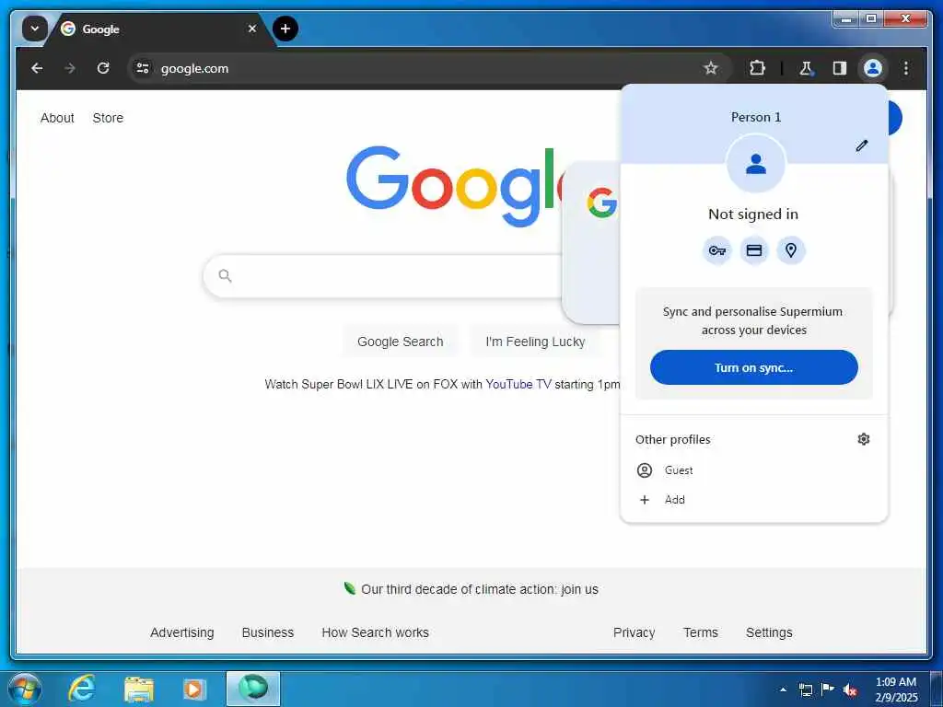Viewport: 943px width, 707px height.
Task: Click the Supermium browser taskbar icon
Action: (253, 689)
